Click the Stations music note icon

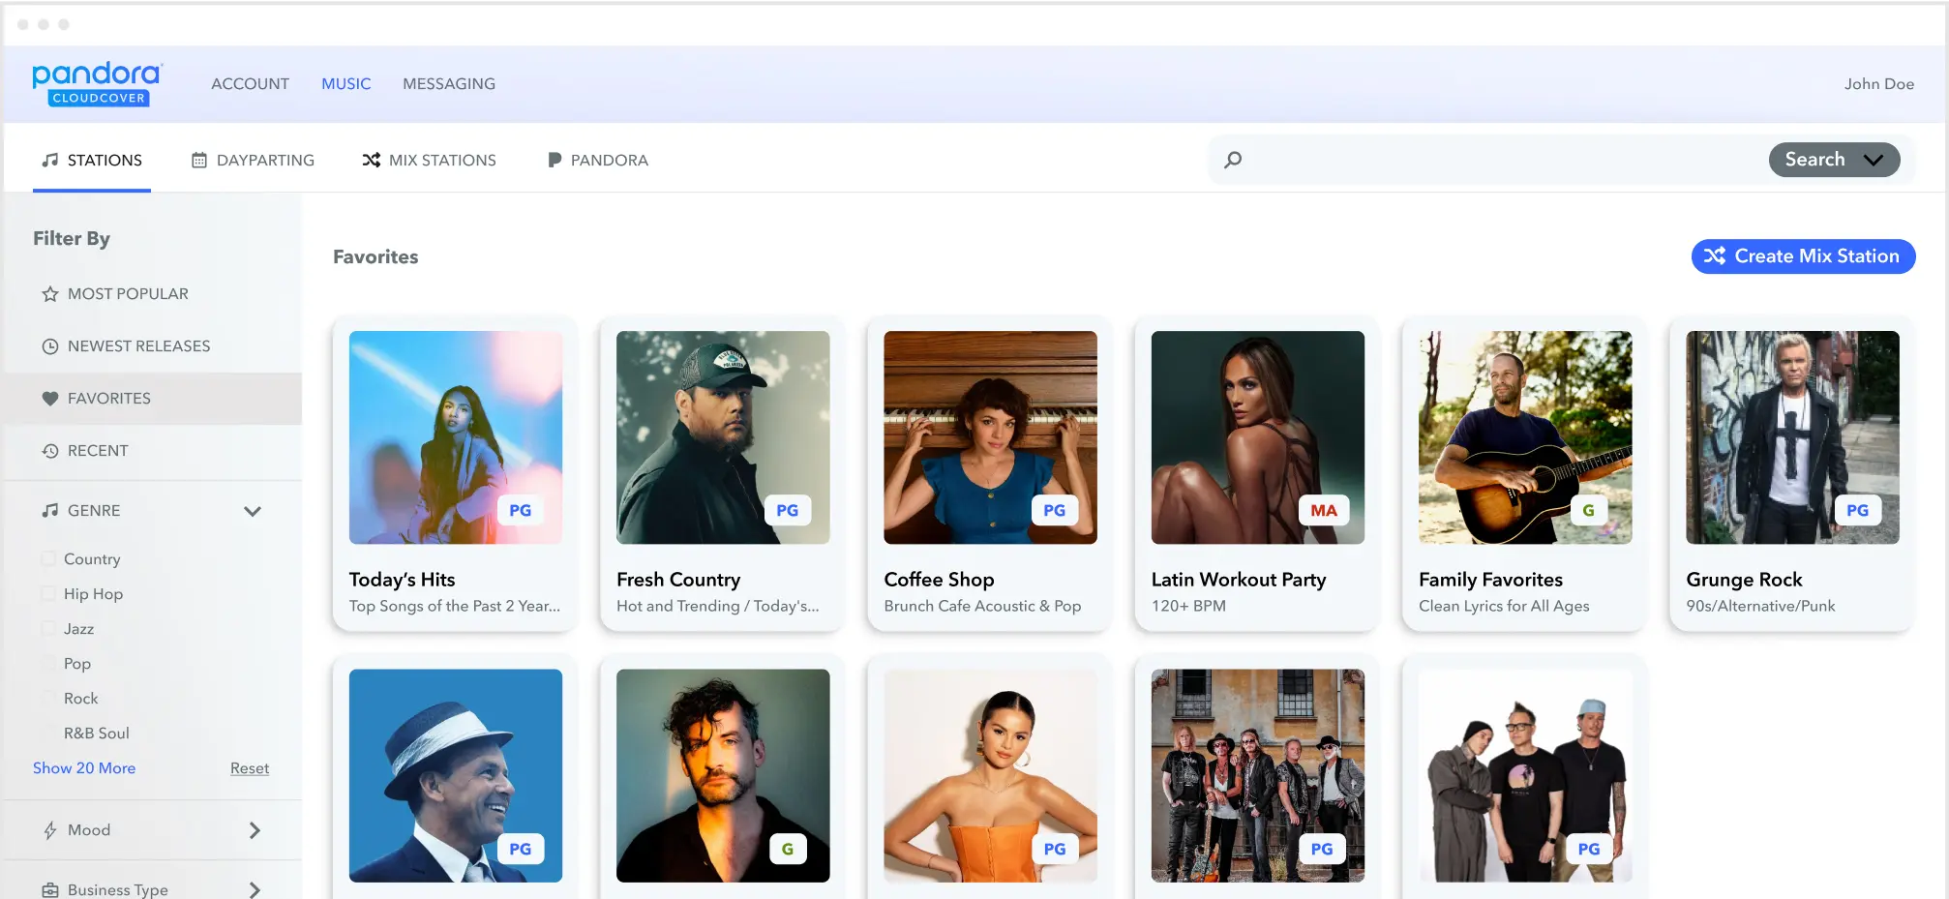48,160
